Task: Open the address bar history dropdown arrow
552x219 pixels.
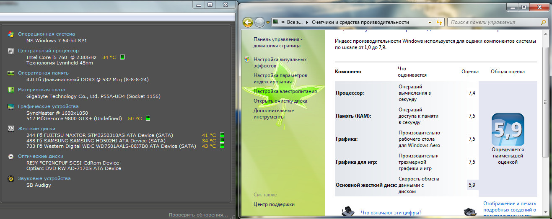Action: (x=430, y=22)
